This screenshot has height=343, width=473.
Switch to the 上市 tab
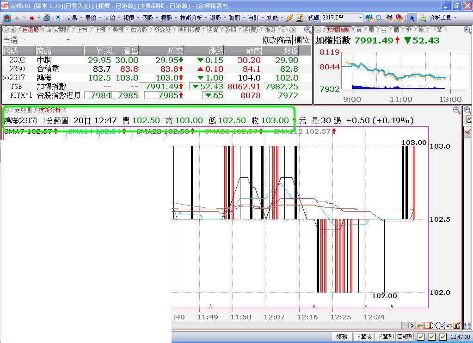coord(82,30)
